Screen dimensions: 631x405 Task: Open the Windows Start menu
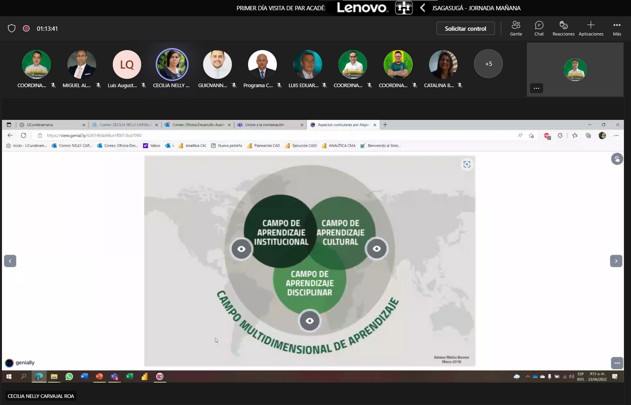9,377
